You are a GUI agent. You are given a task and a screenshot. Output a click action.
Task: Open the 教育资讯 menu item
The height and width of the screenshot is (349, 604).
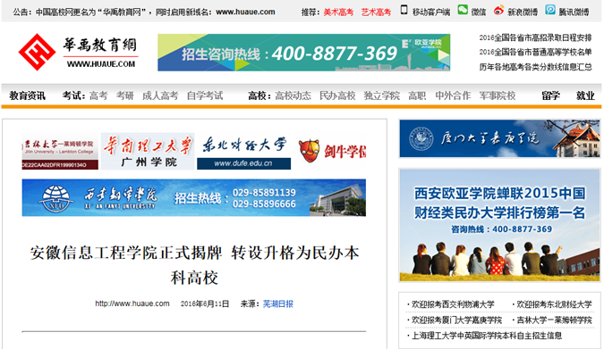[28, 96]
